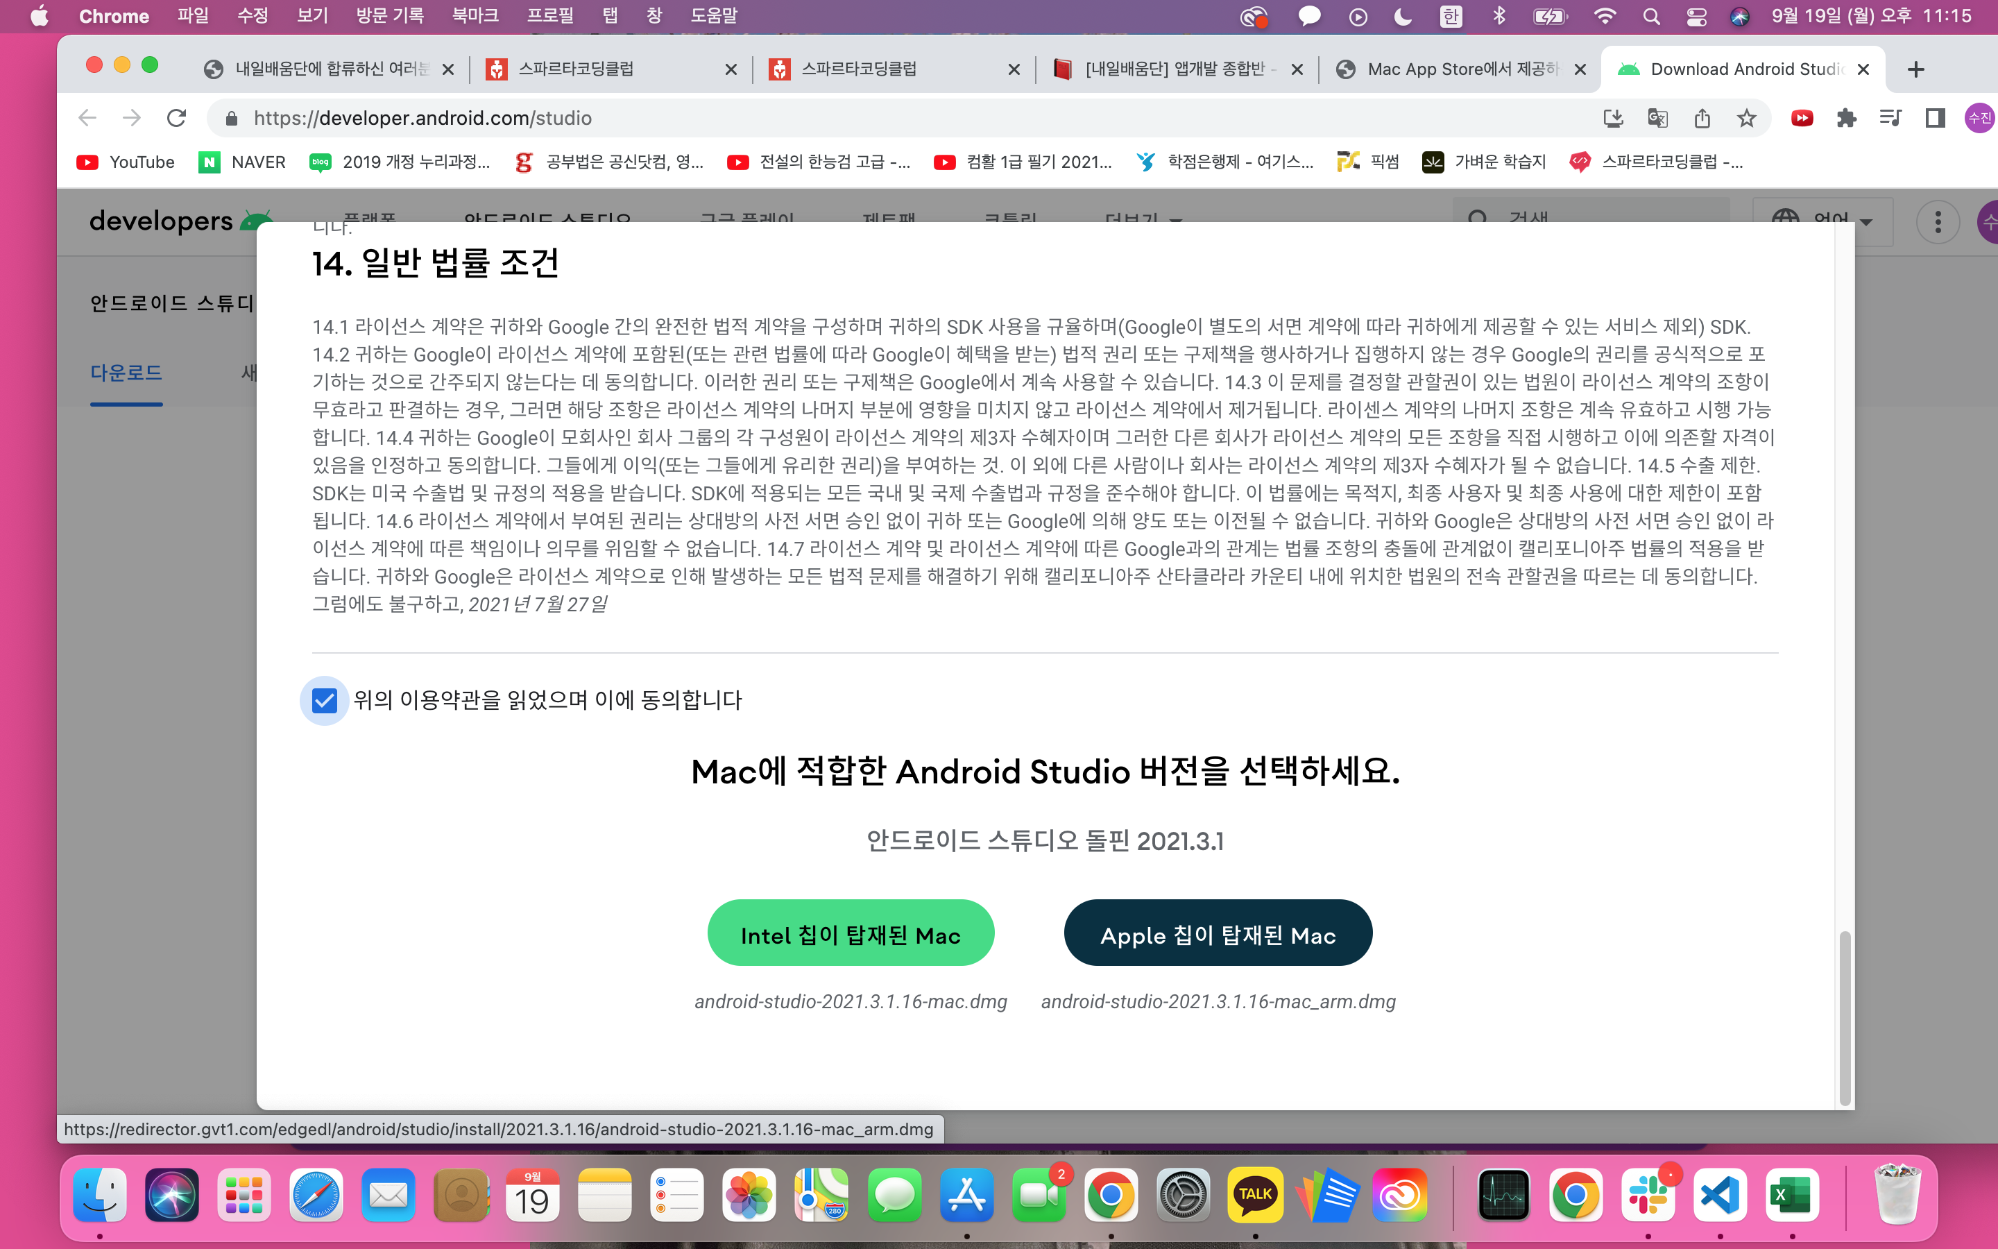The height and width of the screenshot is (1249, 1998).
Task: Open 가벼운 학습지 bookmark
Action: [1484, 162]
